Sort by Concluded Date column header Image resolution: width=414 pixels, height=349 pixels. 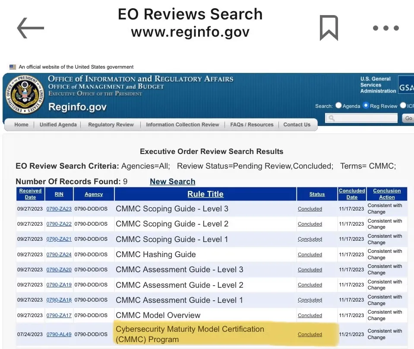point(352,194)
